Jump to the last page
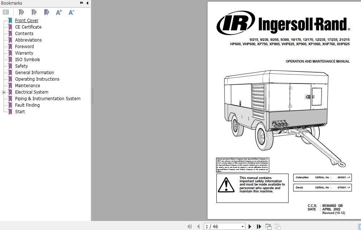Image resolution: width=361 pixels, height=230 pixels. [x=259, y=226]
